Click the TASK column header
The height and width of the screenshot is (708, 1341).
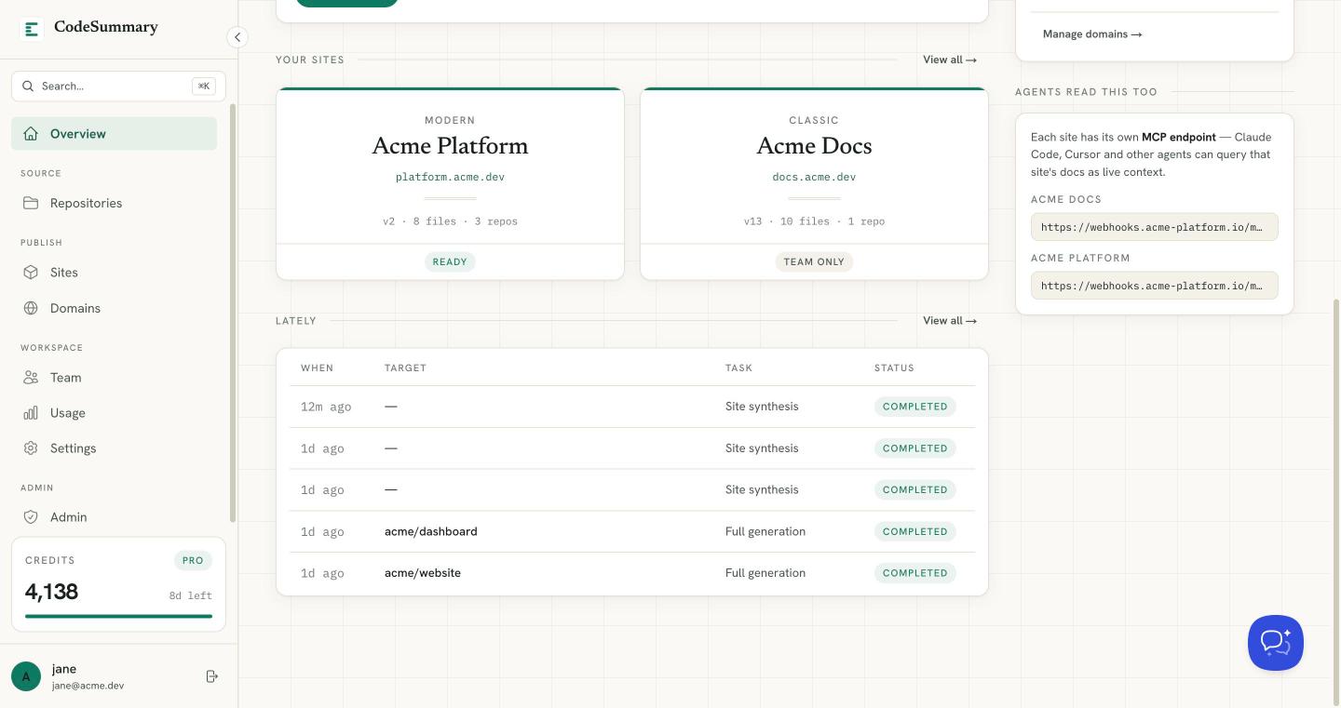(x=738, y=368)
